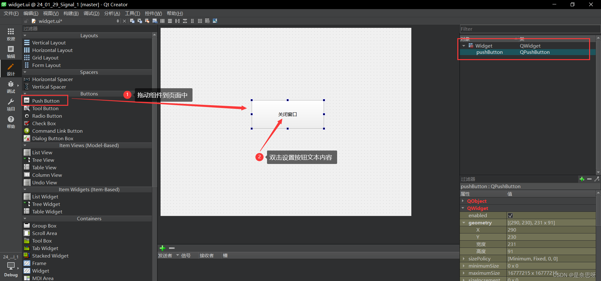The image size is (601, 281).
Task: Switch to Edit mode in sidebar
Action: coord(11,52)
